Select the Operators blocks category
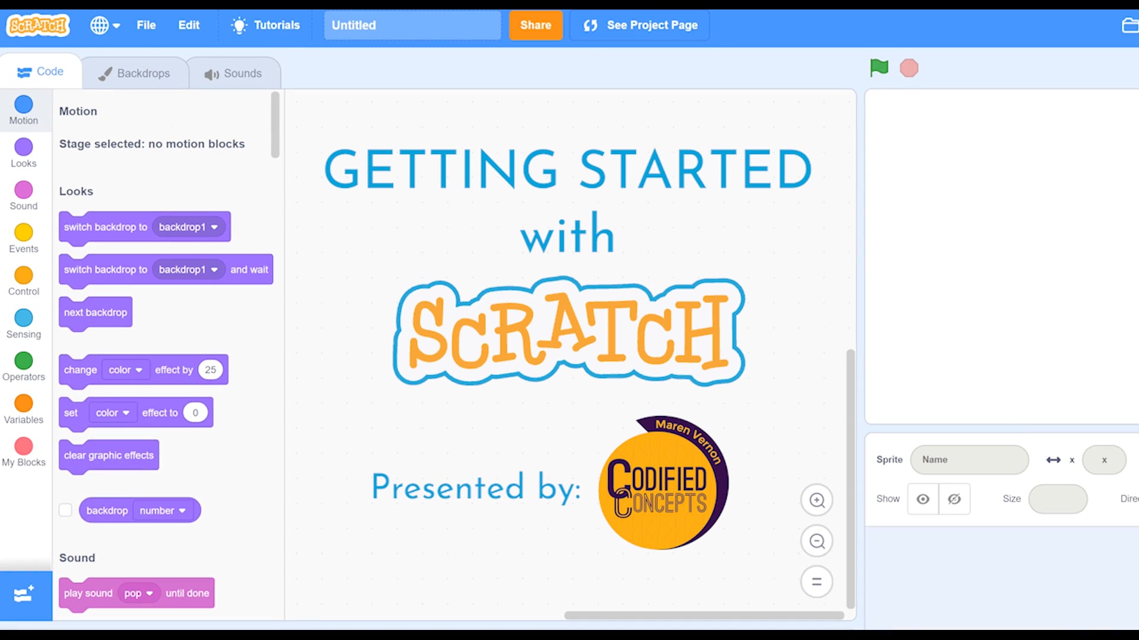The width and height of the screenshot is (1139, 640). coord(23,366)
